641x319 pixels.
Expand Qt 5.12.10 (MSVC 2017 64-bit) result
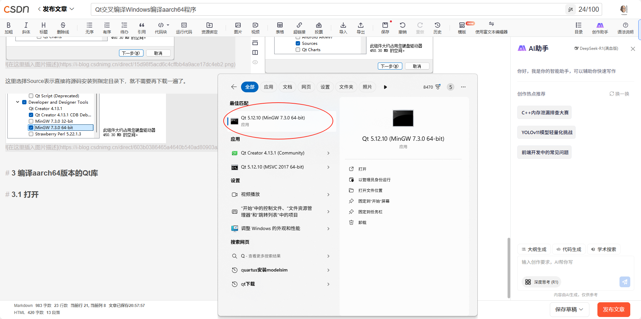328,167
